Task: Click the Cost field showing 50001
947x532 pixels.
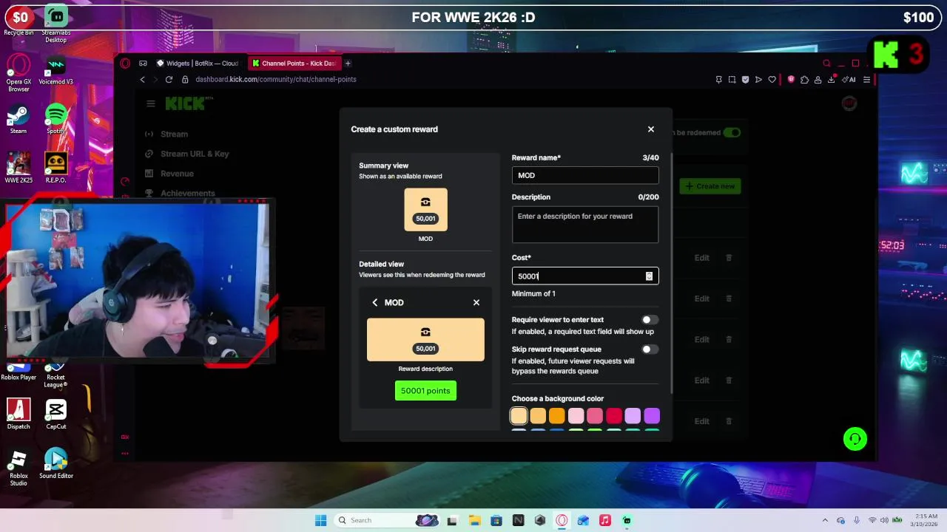Action: [585, 276]
